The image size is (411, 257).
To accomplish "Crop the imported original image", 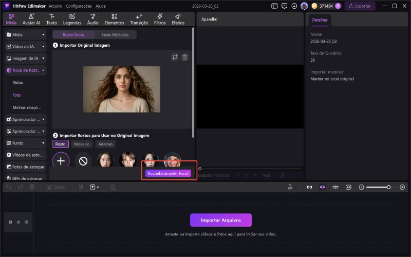I will pos(175,57).
